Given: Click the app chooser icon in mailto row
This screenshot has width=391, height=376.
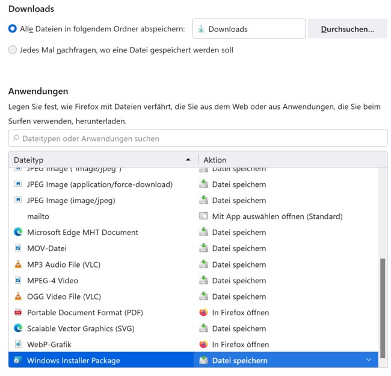Looking at the screenshot, I should (x=203, y=216).
